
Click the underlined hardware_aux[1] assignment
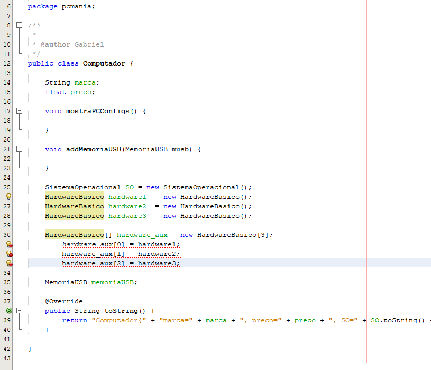click(121, 254)
